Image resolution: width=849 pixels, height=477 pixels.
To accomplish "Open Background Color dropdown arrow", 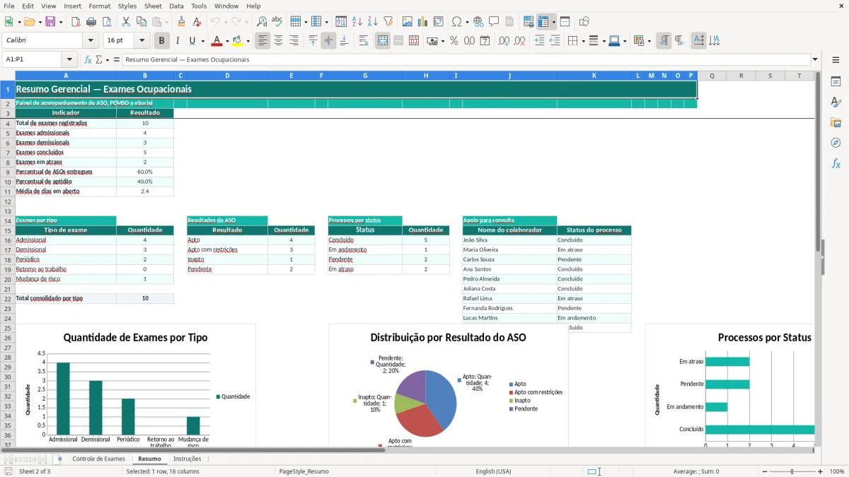I will pos(248,40).
